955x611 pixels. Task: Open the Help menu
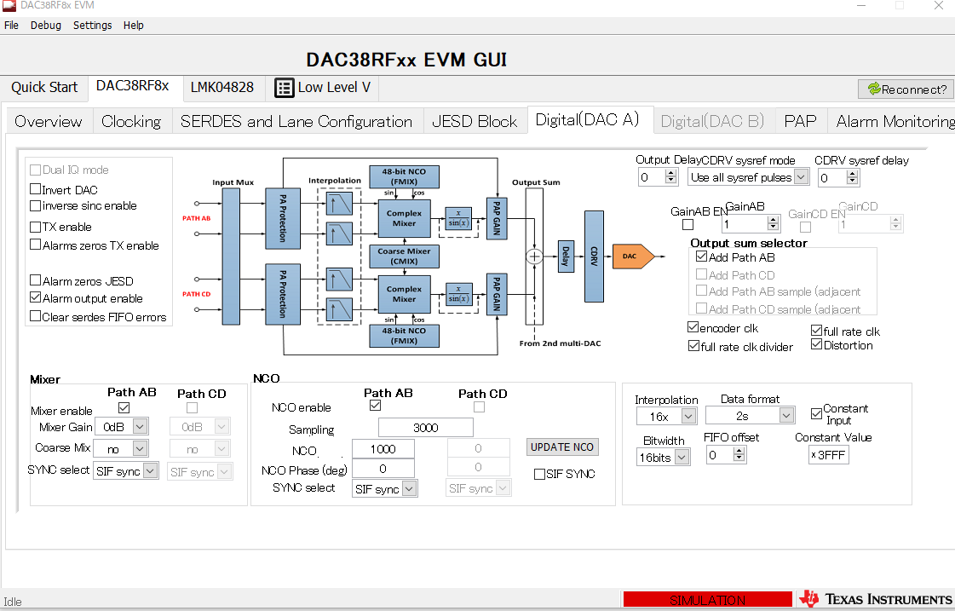pos(134,25)
